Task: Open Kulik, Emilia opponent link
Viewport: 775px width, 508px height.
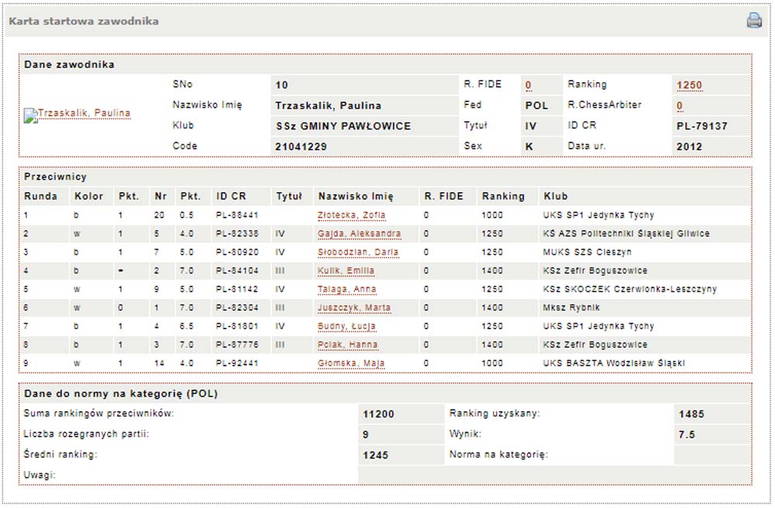Action: coord(346,271)
